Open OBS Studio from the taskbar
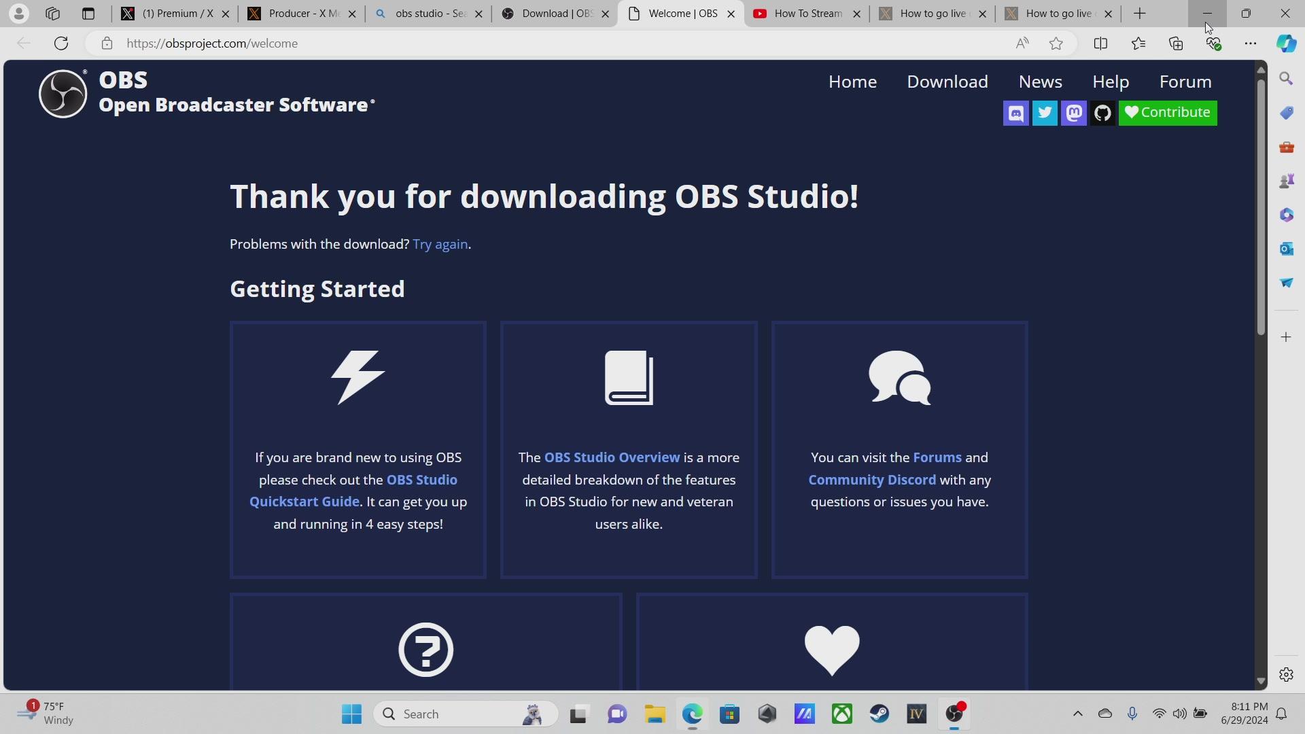Image resolution: width=1305 pixels, height=734 pixels. 954,714
